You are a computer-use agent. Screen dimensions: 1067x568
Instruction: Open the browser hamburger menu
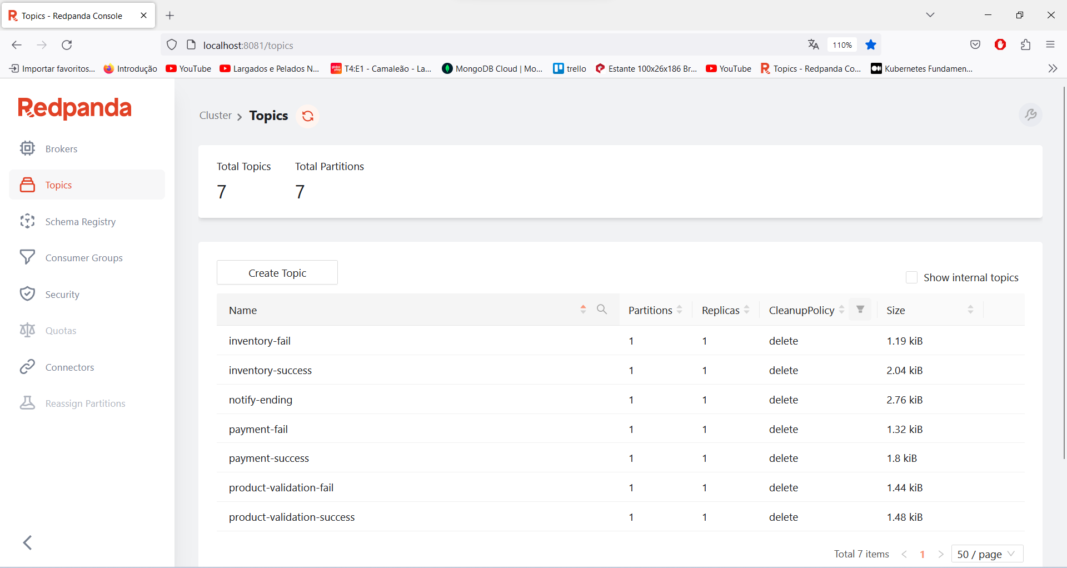1050,45
